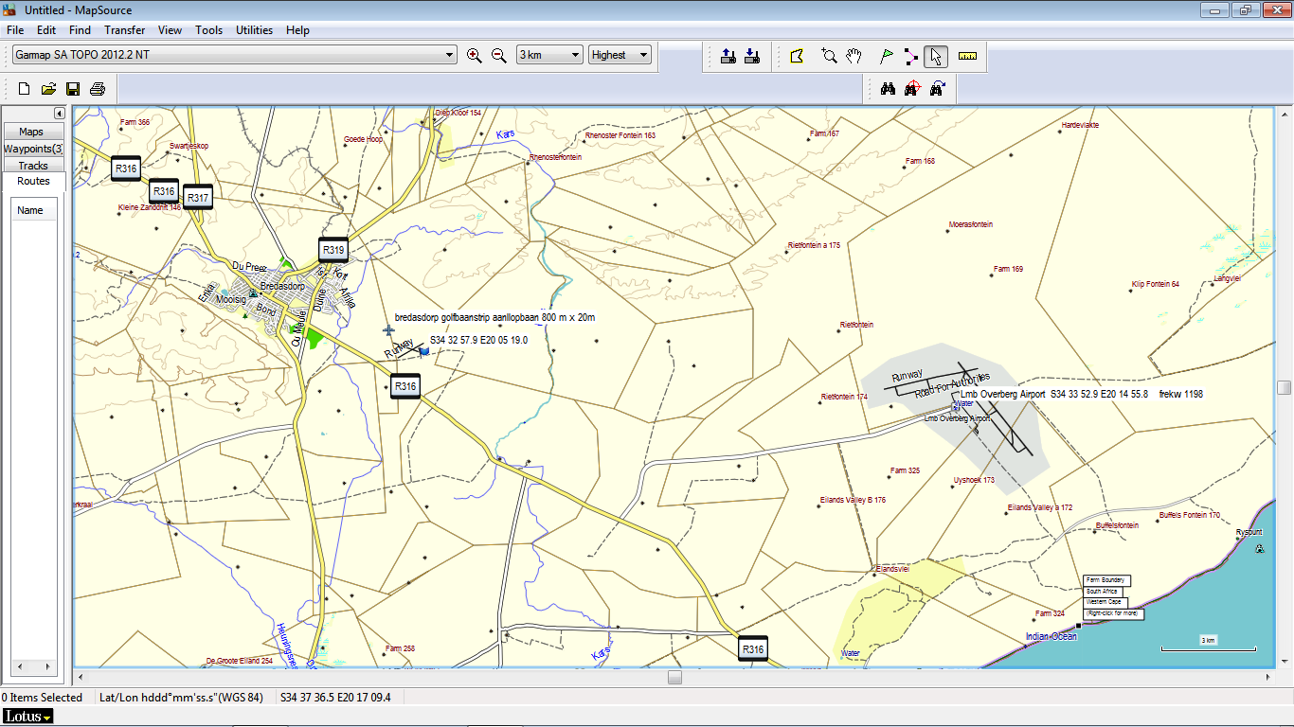
Task: Click the Western Cape tooltip entry
Action: point(1105,602)
